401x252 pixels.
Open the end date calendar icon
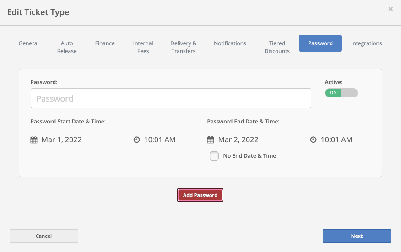pyautogui.click(x=211, y=140)
